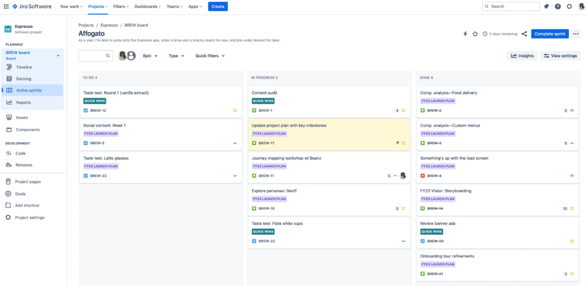Open the Projects dropdown

tap(98, 6)
